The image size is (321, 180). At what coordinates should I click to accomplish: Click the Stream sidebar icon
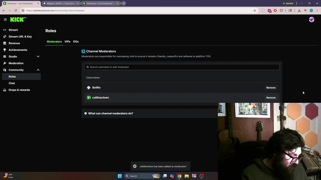pyautogui.click(x=5, y=30)
